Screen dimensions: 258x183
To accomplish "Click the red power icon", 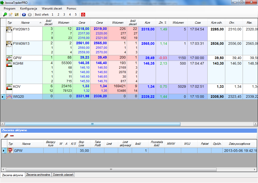I will 83,15.
